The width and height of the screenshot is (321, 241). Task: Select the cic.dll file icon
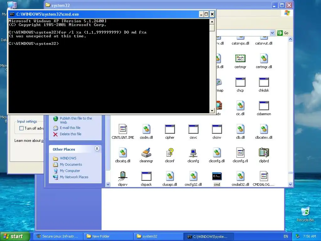coord(240,105)
